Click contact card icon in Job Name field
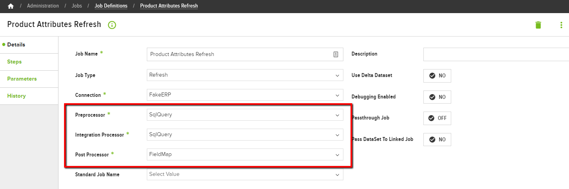569x189 pixels. click(x=336, y=54)
